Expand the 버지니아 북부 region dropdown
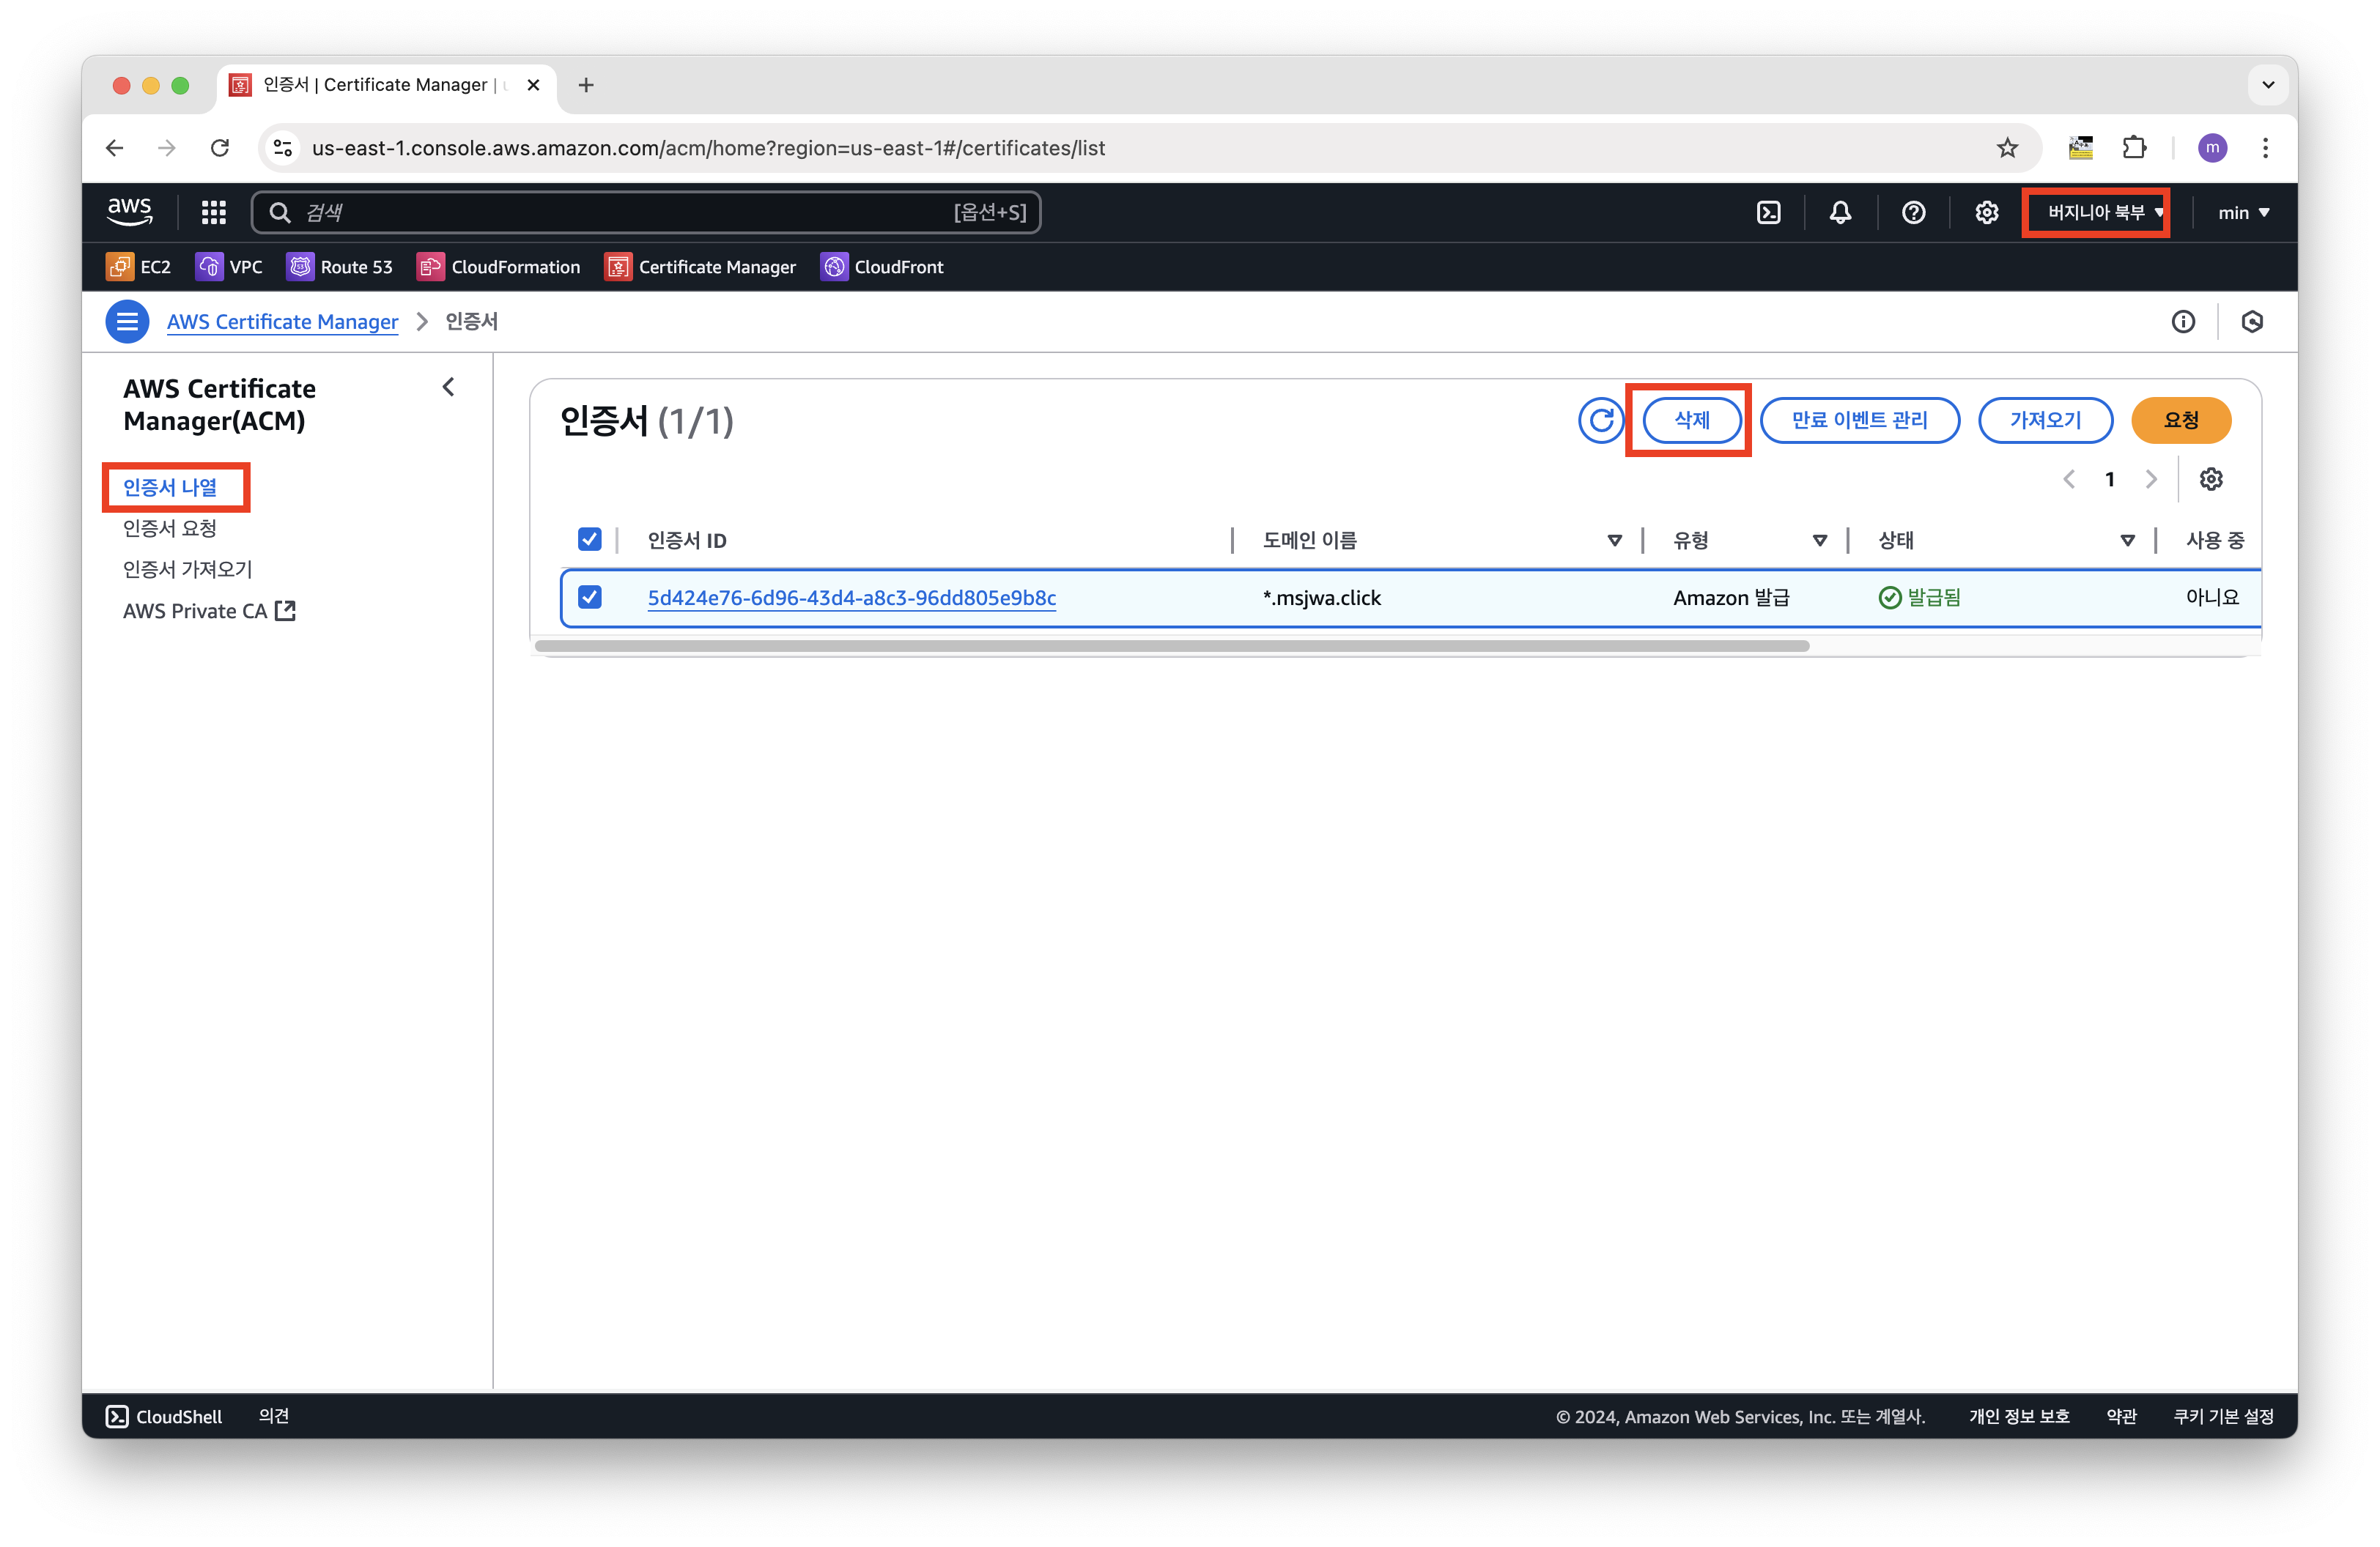2380x1547 pixels. (x=2097, y=212)
